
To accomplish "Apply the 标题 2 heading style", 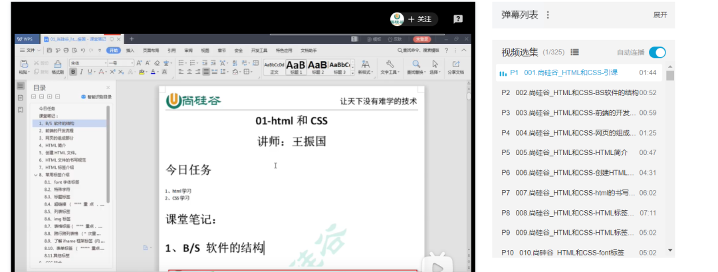I will (317, 67).
